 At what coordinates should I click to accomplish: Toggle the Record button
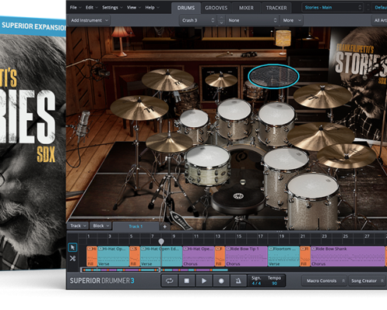pyautogui.click(x=221, y=281)
